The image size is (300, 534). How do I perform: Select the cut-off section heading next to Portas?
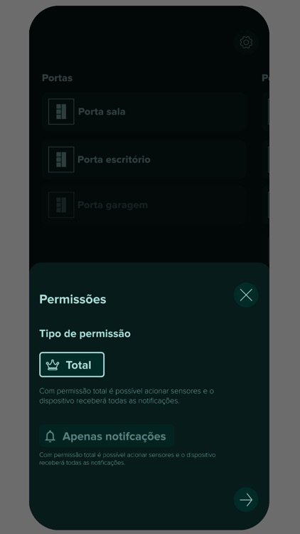coord(265,78)
